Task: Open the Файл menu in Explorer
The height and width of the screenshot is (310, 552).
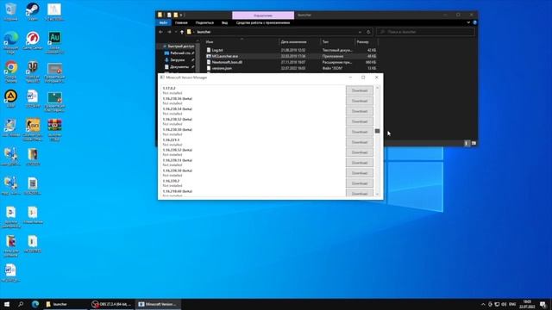Action: pos(163,22)
